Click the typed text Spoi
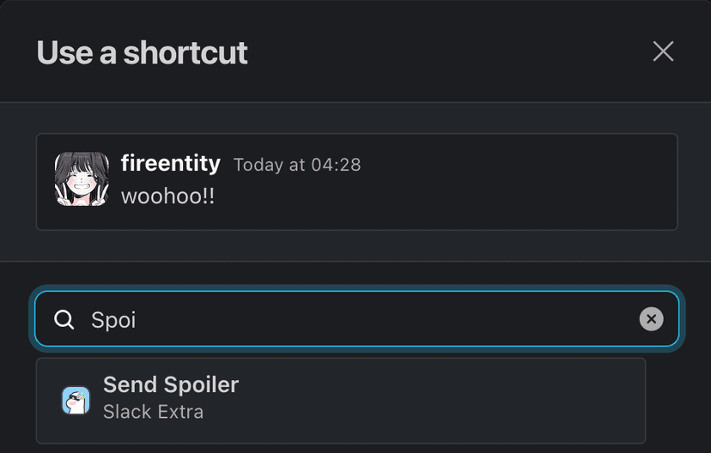This screenshot has width=711, height=453. pyautogui.click(x=113, y=320)
